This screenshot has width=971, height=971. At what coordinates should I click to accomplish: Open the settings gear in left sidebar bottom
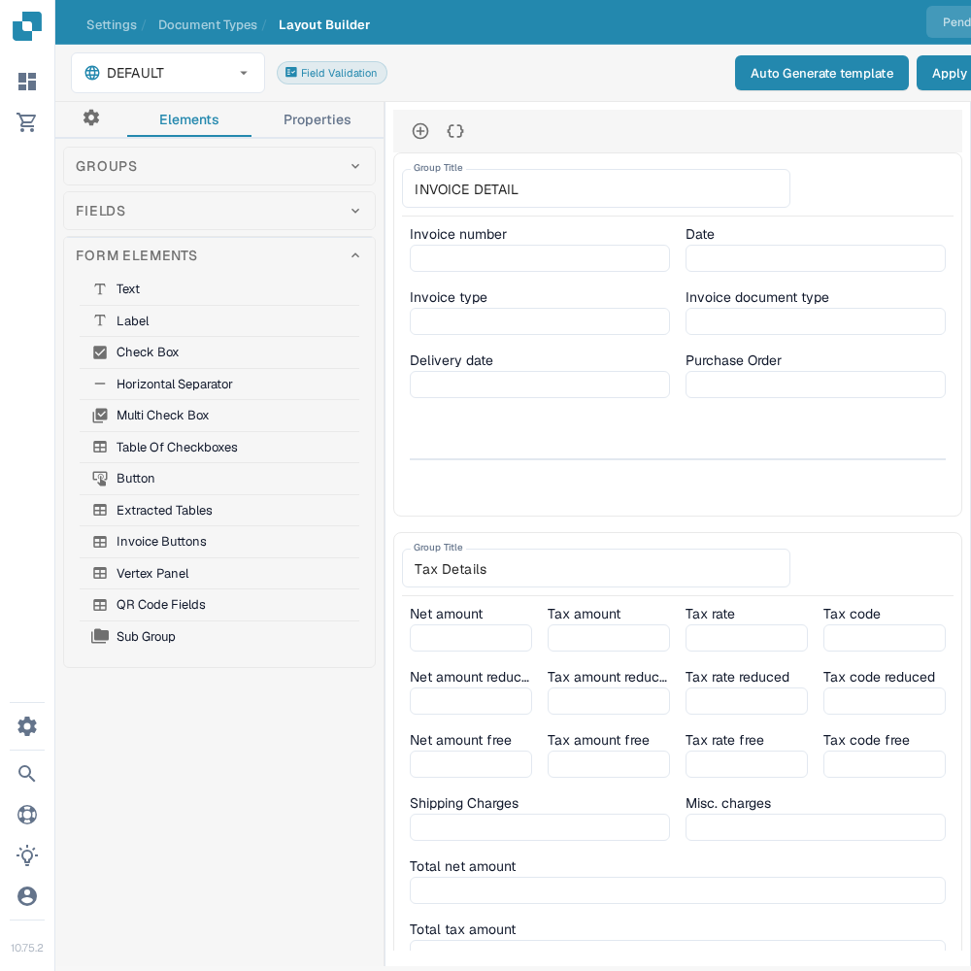click(x=27, y=725)
